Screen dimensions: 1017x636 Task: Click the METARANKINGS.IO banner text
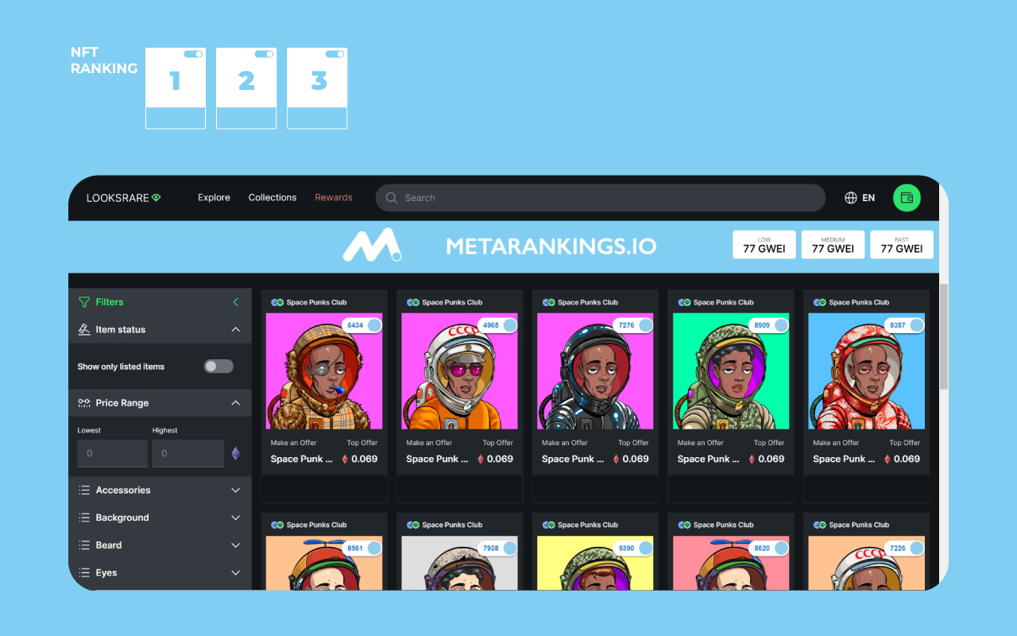[x=551, y=246]
